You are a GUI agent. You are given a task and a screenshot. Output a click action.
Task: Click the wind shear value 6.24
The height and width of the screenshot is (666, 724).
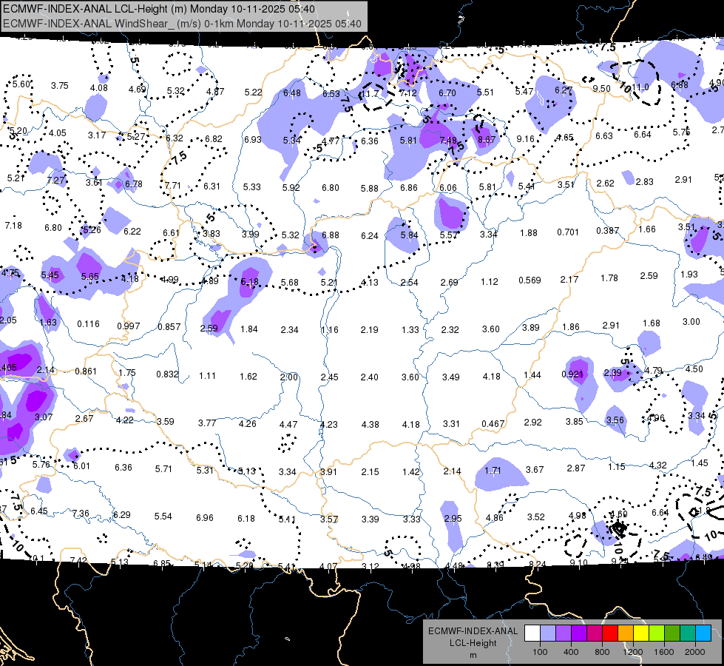click(x=369, y=236)
